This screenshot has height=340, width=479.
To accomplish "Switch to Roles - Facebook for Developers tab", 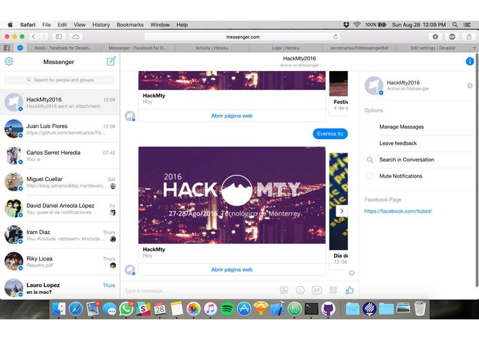I will [x=63, y=48].
